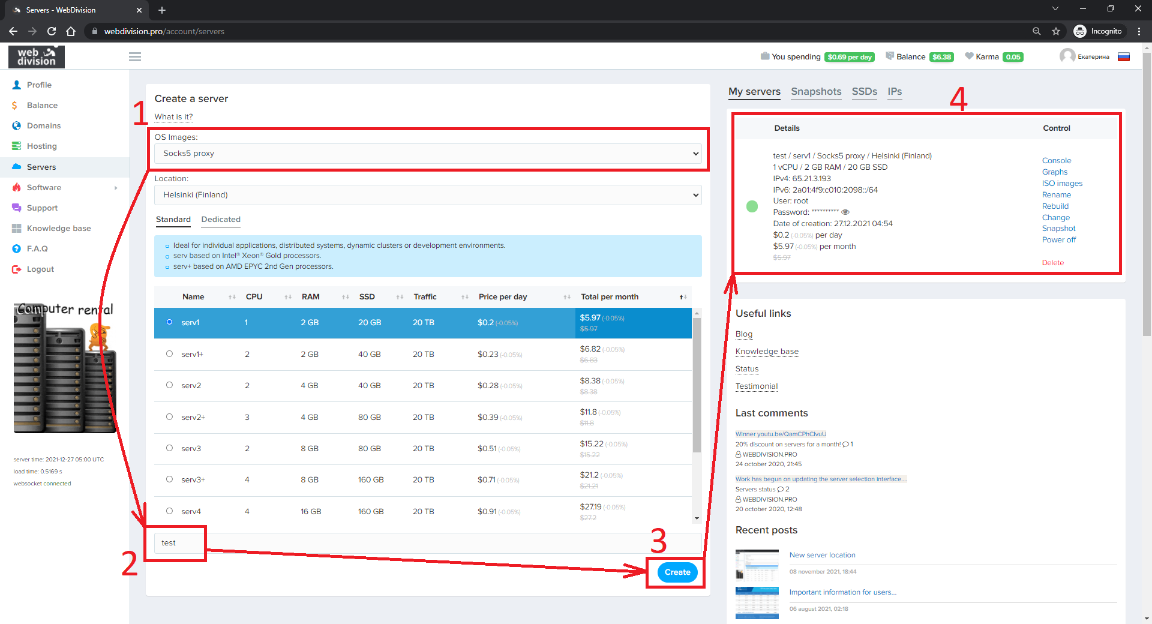Viewport: 1152px width, 624px height.
Task: Select the serv3+ plan radio button
Action: (169, 479)
